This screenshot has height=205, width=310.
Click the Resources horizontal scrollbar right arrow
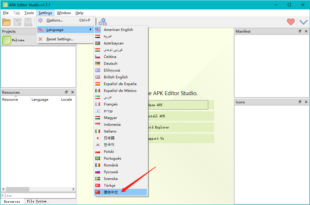(73, 189)
